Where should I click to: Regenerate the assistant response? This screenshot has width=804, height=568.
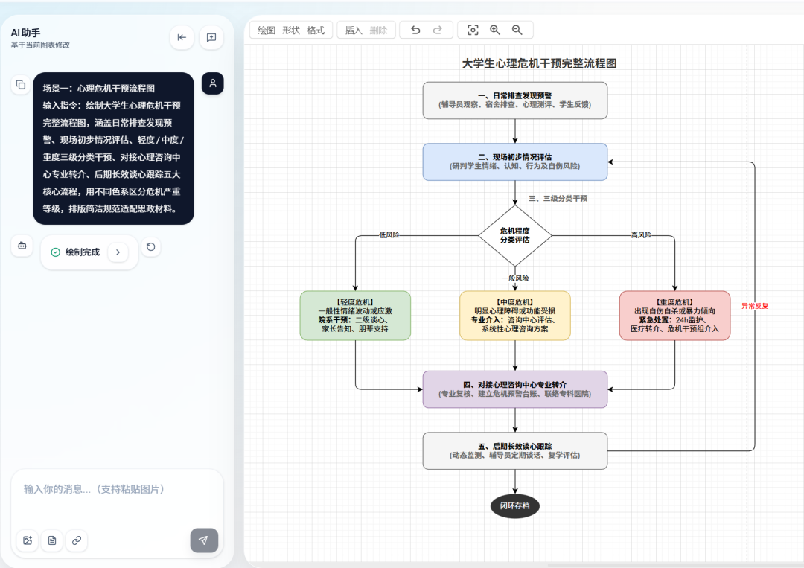coord(150,246)
